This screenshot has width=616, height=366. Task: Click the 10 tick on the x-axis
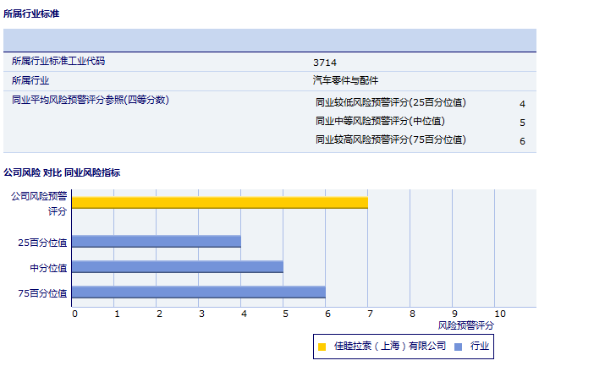(500, 314)
